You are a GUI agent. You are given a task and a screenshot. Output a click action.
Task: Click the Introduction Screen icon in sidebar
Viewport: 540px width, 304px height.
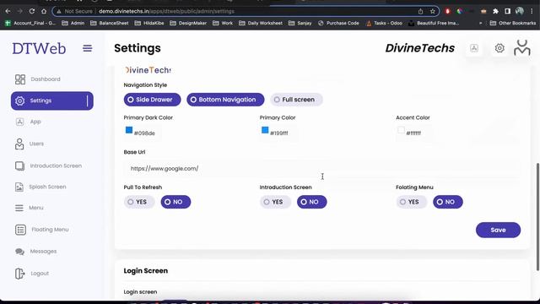[x=19, y=166]
